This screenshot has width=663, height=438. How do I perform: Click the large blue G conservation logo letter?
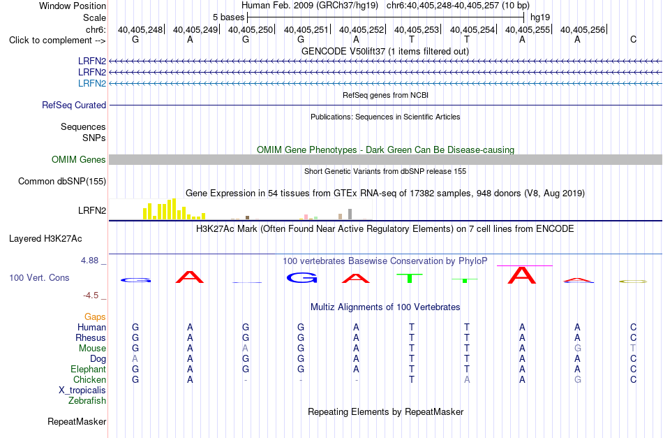pyautogui.click(x=302, y=277)
